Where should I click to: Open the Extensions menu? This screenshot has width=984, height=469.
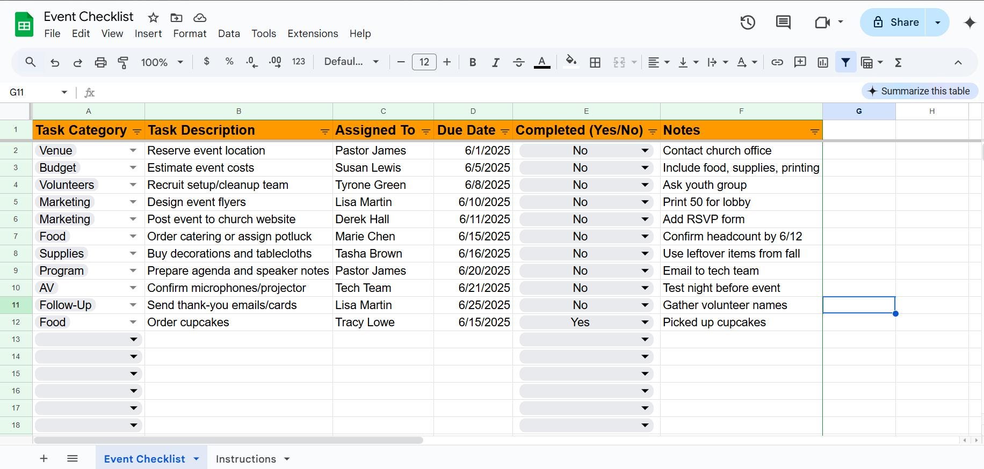click(x=313, y=34)
